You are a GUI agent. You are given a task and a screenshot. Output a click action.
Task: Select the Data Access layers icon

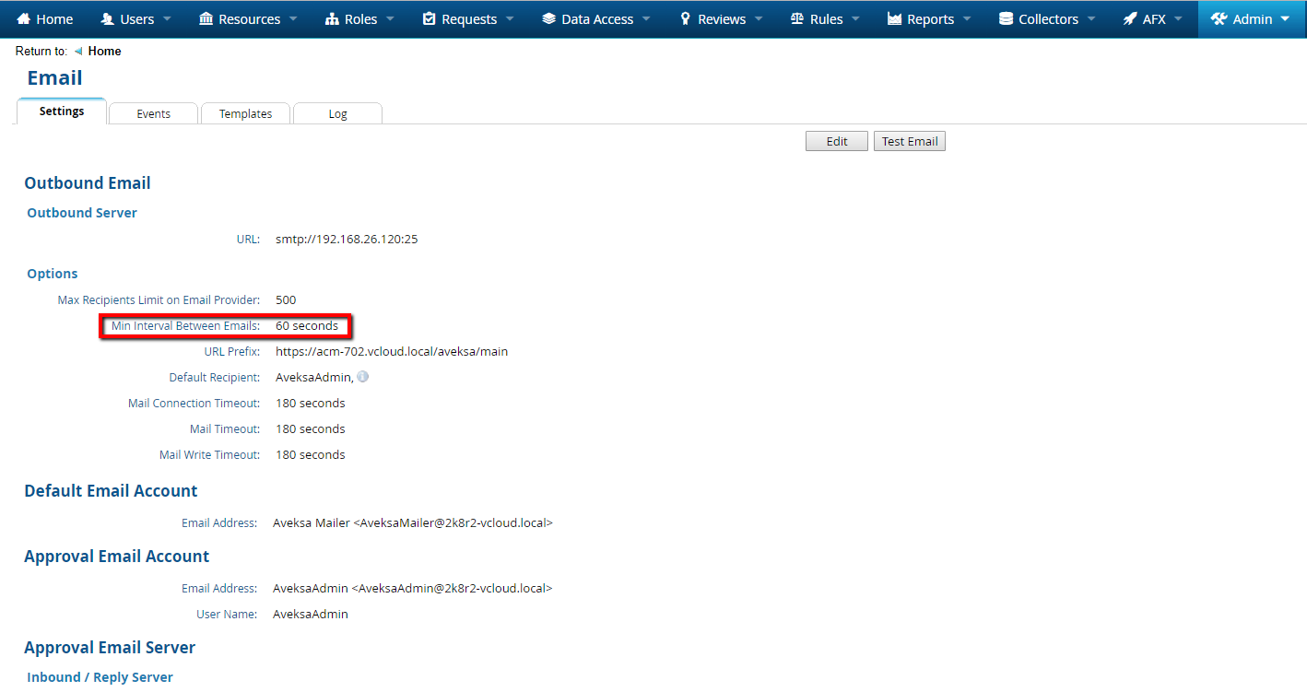[546, 18]
